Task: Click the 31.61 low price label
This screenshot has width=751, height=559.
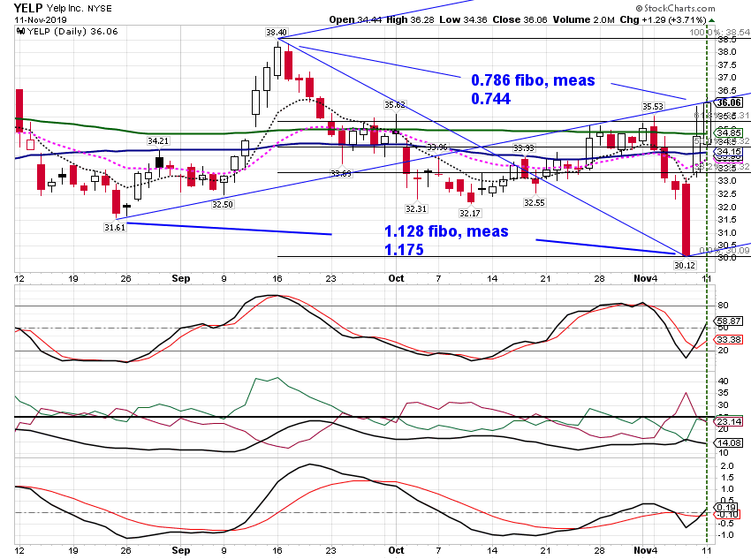Action: [x=115, y=227]
